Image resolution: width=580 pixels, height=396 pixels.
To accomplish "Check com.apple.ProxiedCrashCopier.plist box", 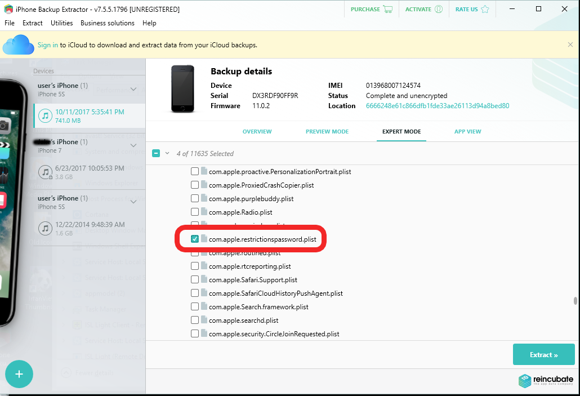I will (x=195, y=185).
